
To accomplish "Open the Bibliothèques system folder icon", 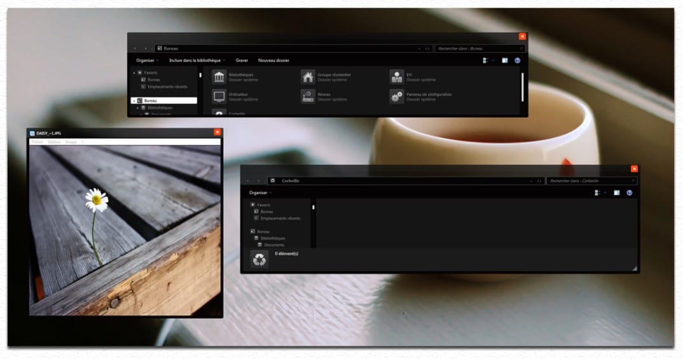I will [x=219, y=77].
